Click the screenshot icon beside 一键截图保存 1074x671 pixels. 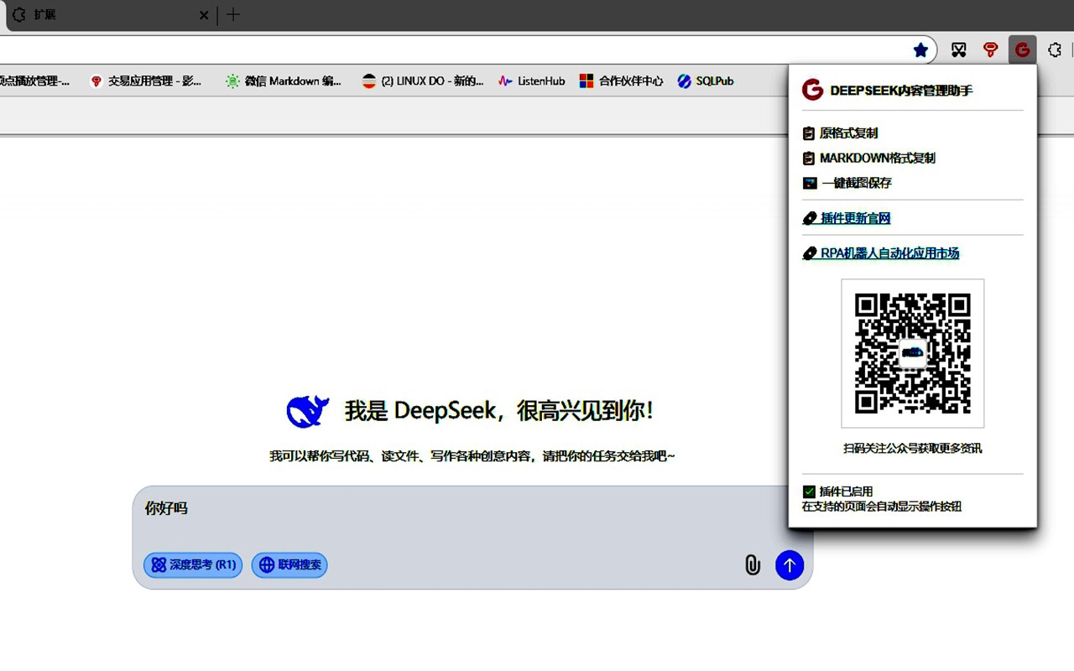pyautogui.click(x=810, y=183)
